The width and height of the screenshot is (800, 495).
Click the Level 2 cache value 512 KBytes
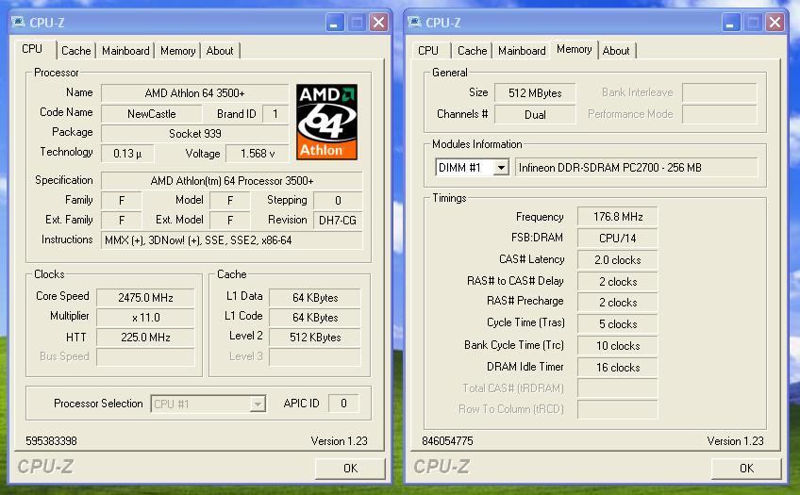pyautogui.click(x=315, y=338)
